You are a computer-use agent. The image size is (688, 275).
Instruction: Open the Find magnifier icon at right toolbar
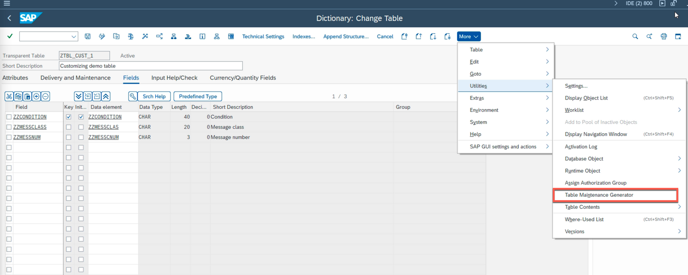[635, 37]
